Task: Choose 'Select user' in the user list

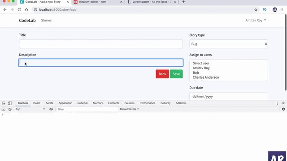Action: pos(201,63)
